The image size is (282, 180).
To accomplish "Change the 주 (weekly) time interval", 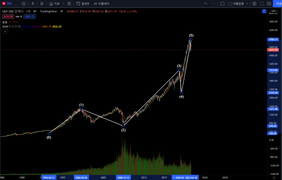I will [33, 4].
